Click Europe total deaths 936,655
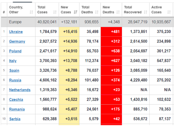Screen dimensions: 174x126 (x=92, y=22)
